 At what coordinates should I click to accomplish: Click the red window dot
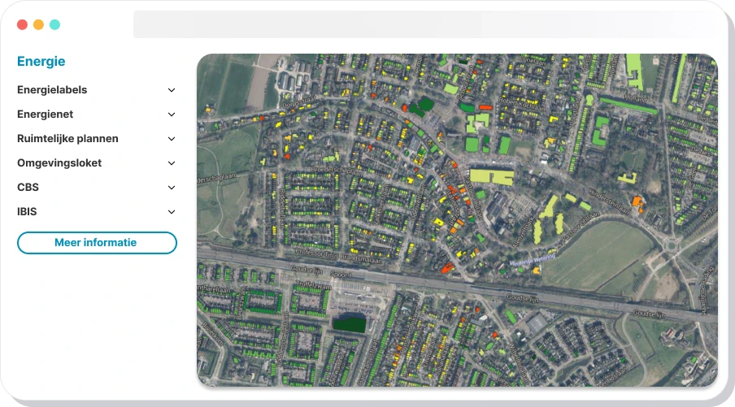coord(22,24)
